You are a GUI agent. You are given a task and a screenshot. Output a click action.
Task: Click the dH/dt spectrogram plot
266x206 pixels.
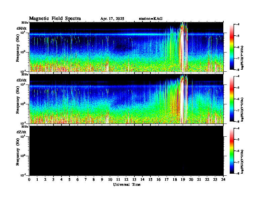(x=126, y=47)
